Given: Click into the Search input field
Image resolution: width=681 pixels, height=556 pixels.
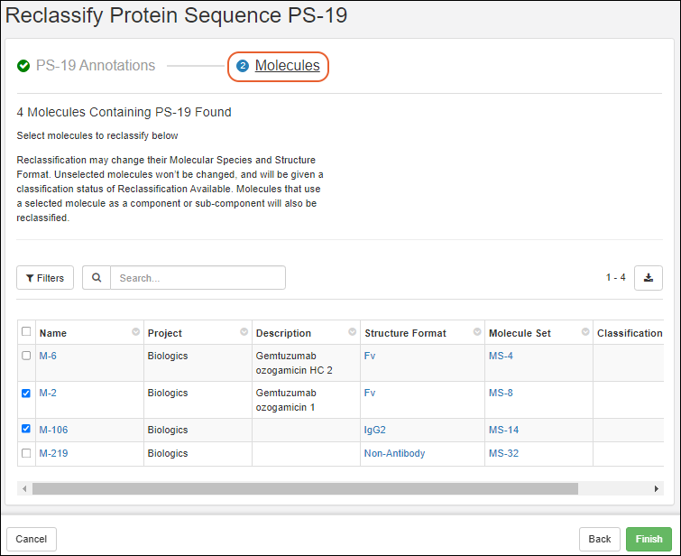Looking at the screenshot, I should pos(197,278).
